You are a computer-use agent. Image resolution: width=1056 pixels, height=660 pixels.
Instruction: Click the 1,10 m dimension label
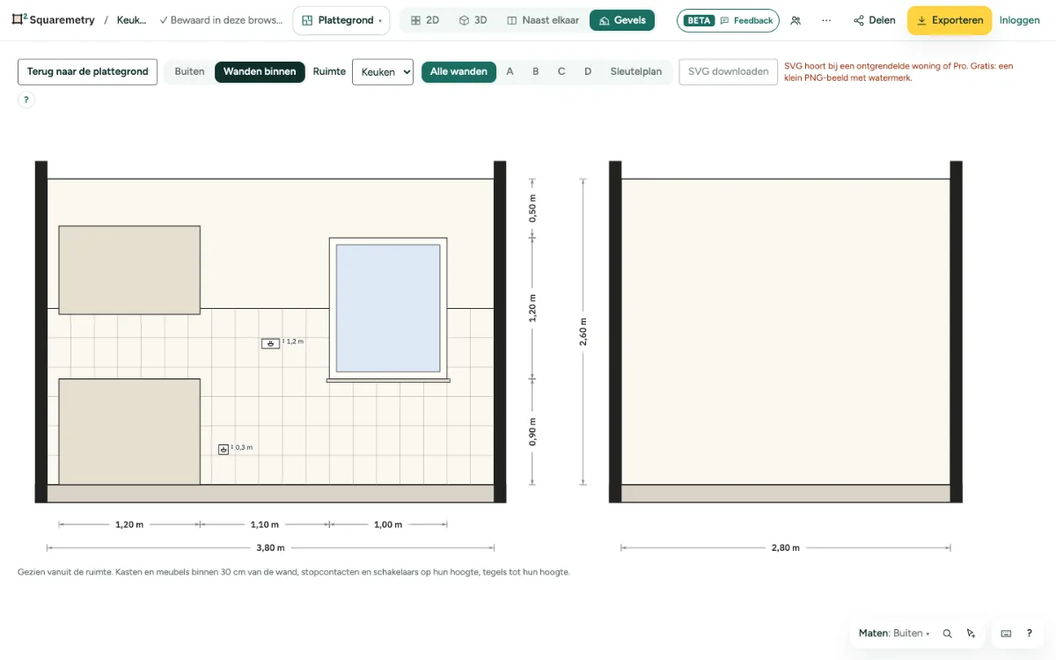tap(265, 524)
